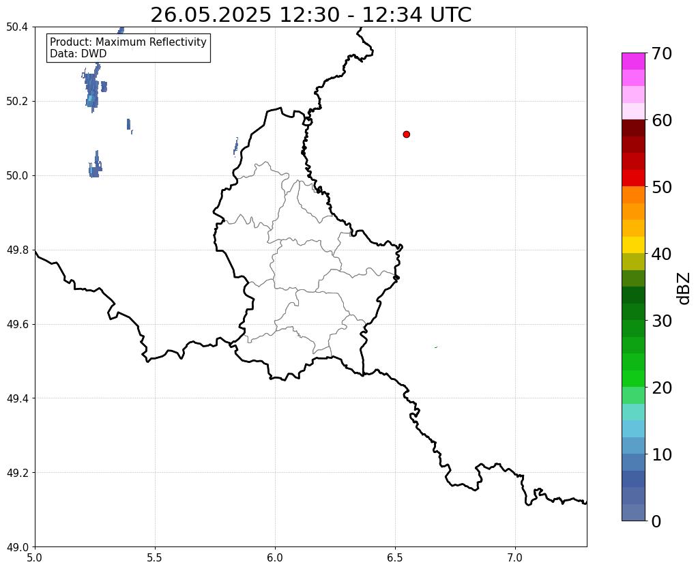Click the latitude tick label 50.2
The height and width of the screenshot is (569, 698).
coord(17,102)
